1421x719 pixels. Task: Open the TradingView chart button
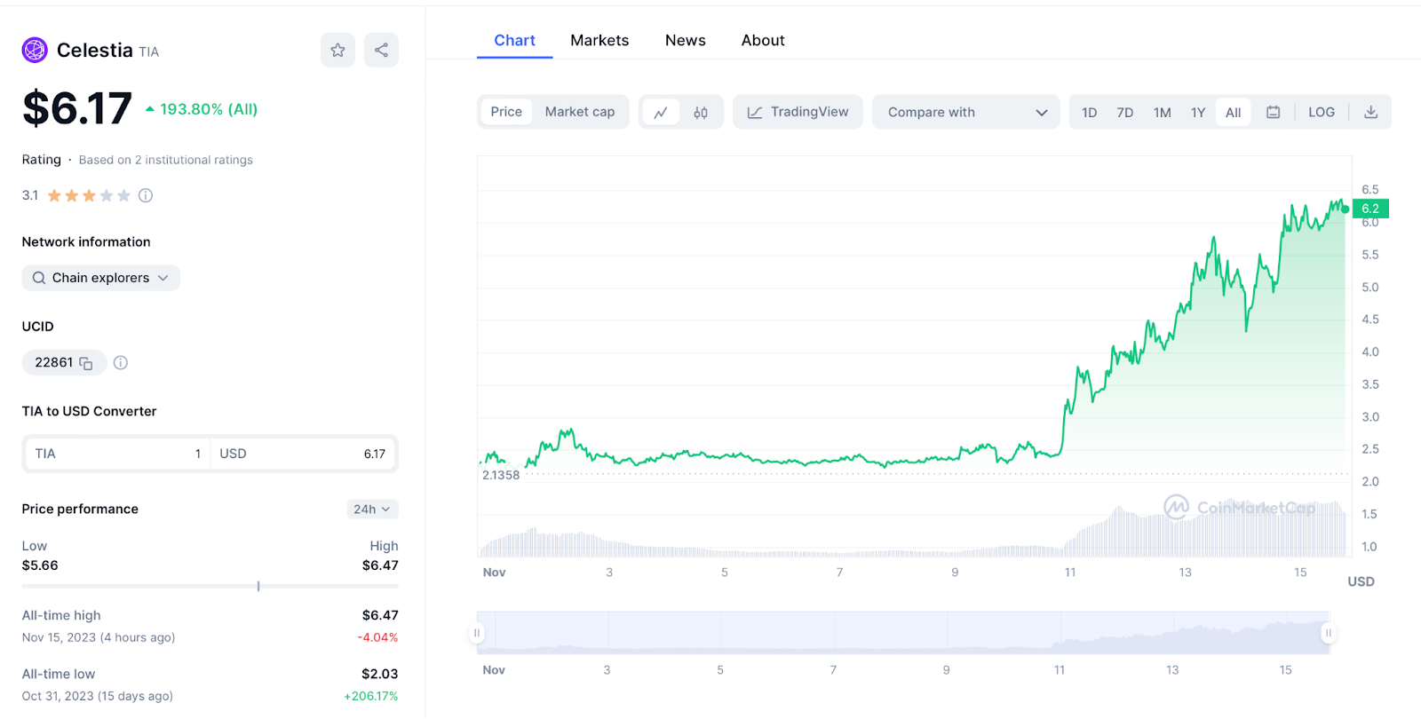pyautogui.click(x=798, y=112)
